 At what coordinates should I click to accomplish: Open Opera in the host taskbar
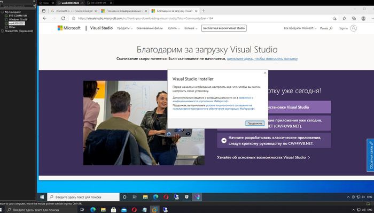coord(134,210)
